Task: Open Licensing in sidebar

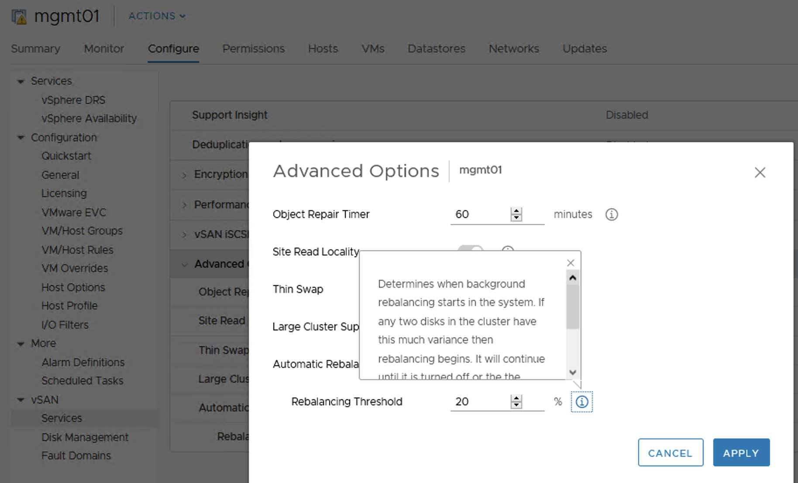Action: pyautogui.click(x=64, y=193)
